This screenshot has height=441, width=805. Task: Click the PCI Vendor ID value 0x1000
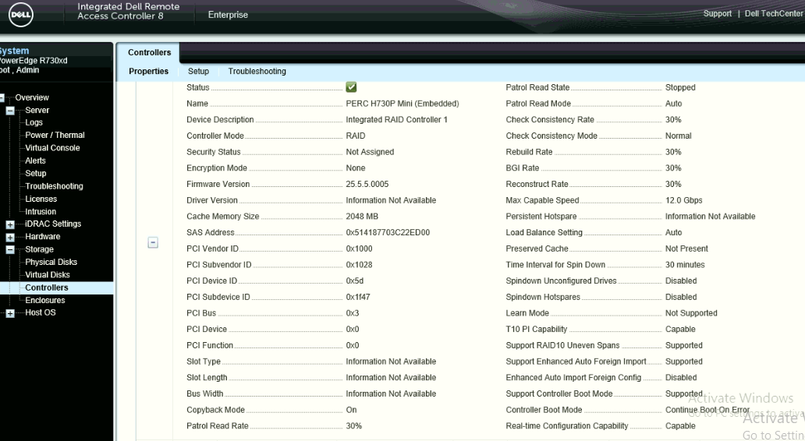pyautogui.click(x=359, y=249)
